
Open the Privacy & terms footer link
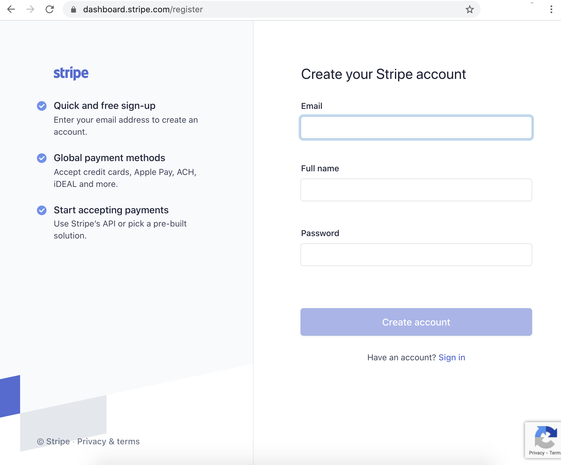pyautogui.click(x=108, y=442)
